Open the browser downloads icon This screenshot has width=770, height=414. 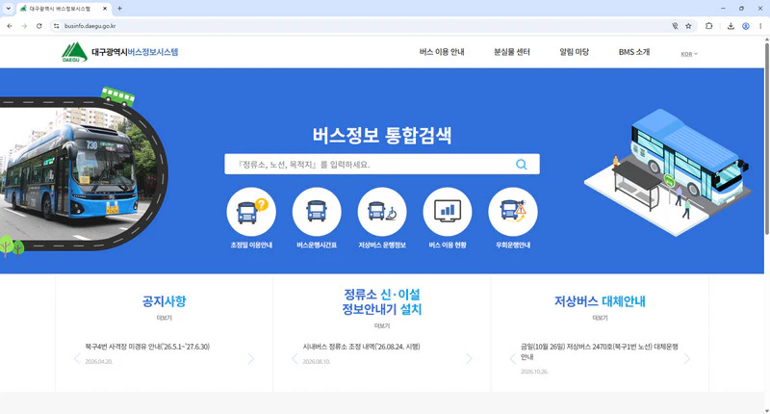click(x=731, y=26)
